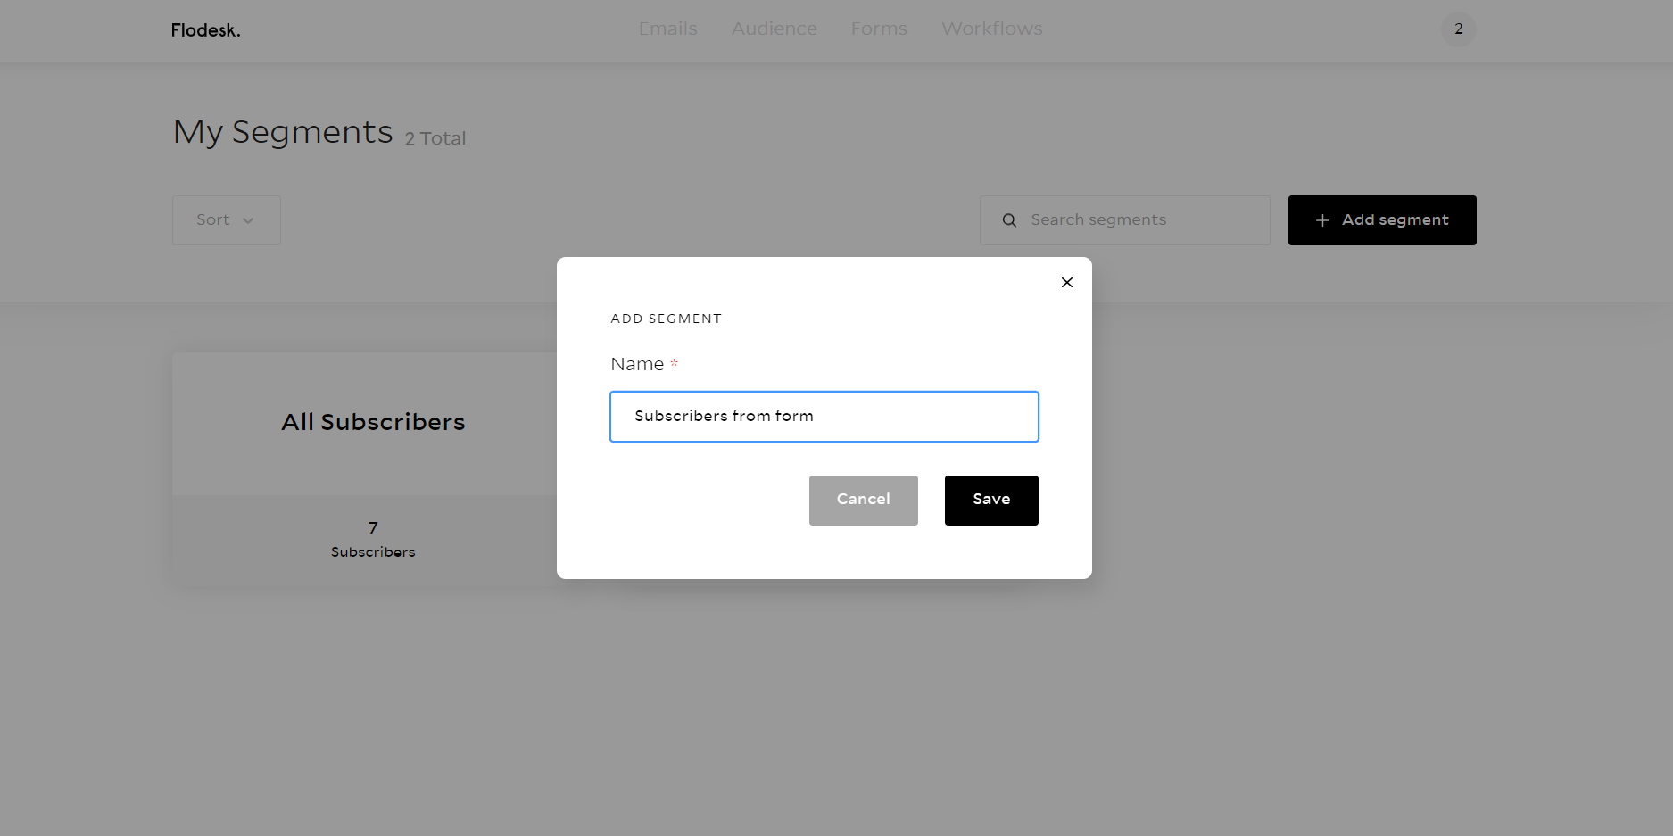Click the Flodesk logo
Screen dimensions: 1673x836
click(x=205, y=30)
